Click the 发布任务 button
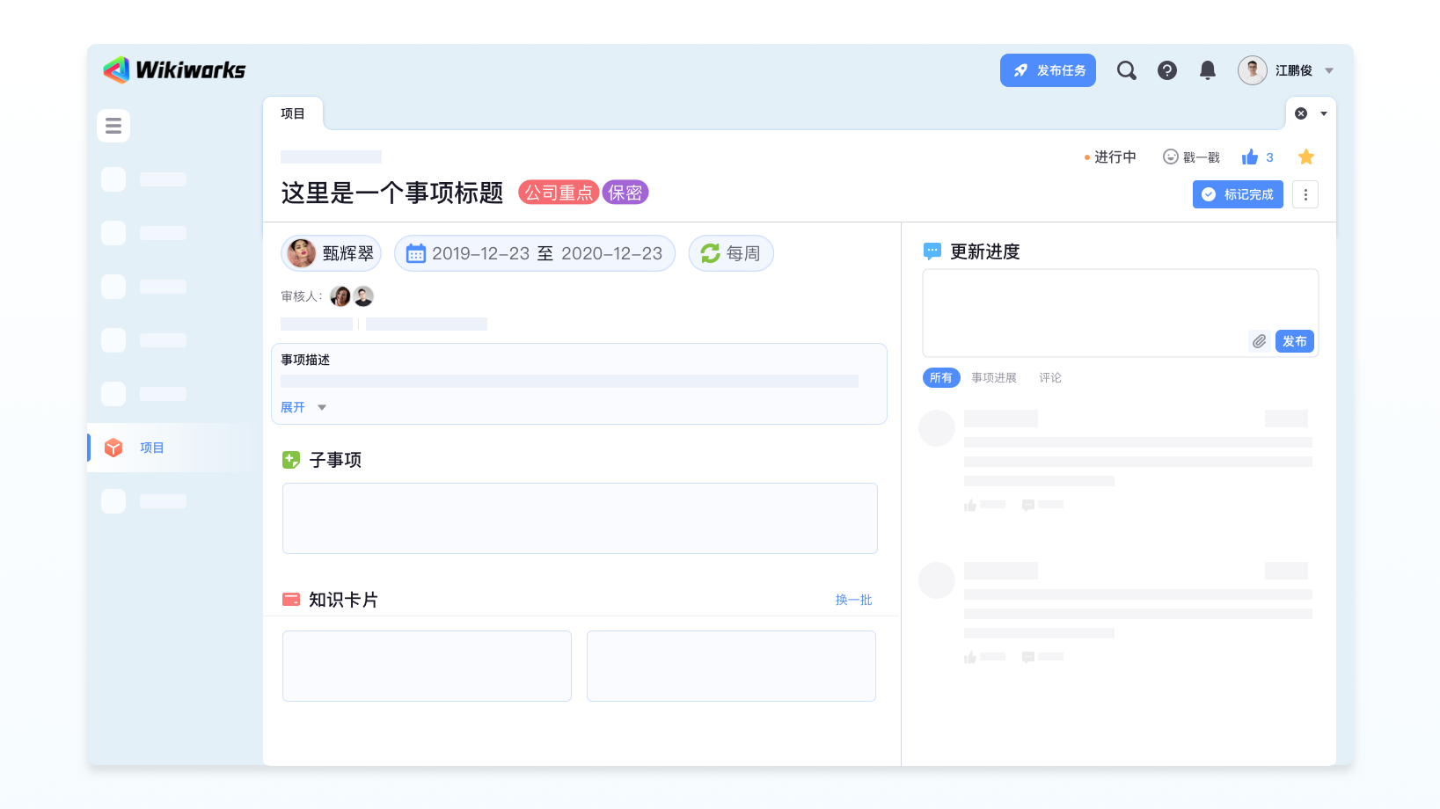This screenshot has width=1440, height=809. [x=1048, y=70]
